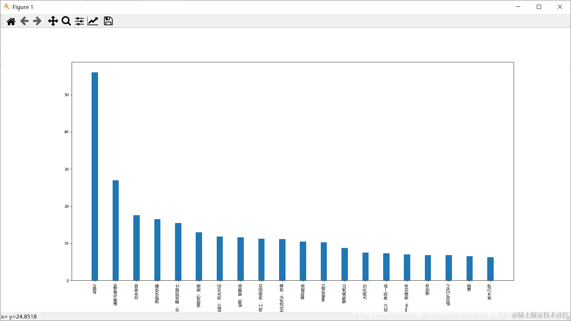Click the y-axis tick label 40
571x321 pixels.
(x=67, y=132)
